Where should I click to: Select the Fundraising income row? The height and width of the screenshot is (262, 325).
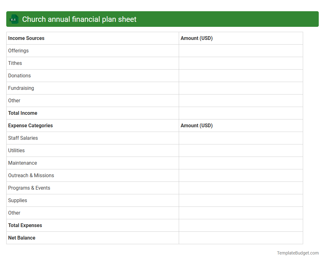point(21,88)
